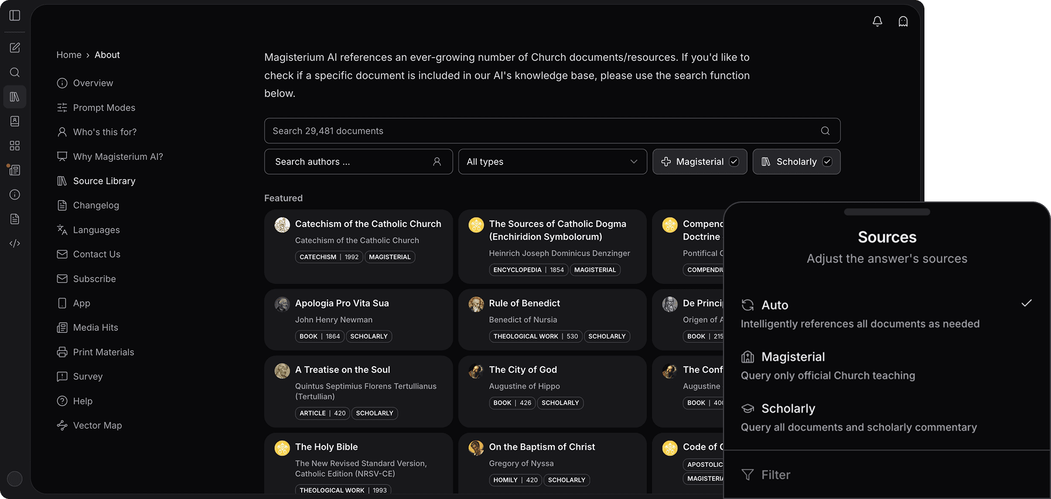
Task: Open the Catechism of the Catholic Church card
Action: [368, 224]
